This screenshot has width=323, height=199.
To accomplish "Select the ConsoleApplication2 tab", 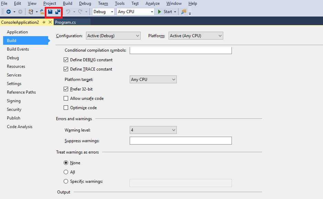I will [x=20, y=22].
